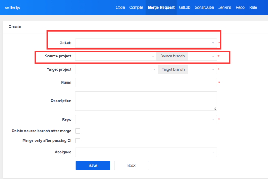Click the Name input field

pos(146,83)
